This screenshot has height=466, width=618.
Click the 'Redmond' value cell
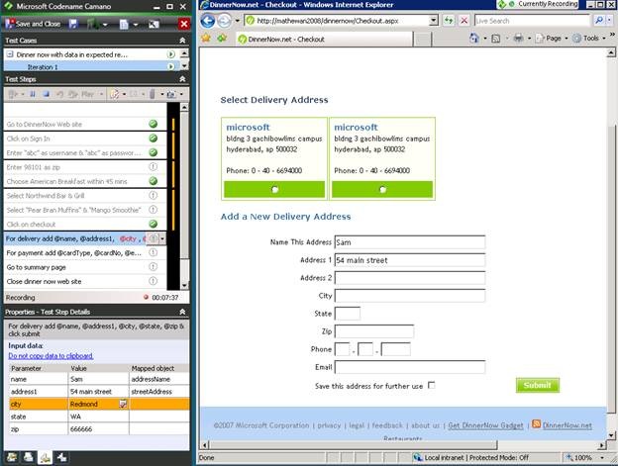point(98,405)
